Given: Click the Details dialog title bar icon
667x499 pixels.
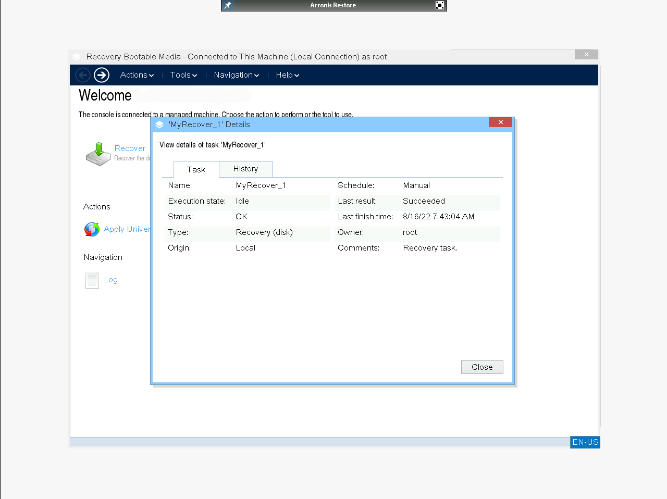Looking at the screenshot, I should coord(159,124).
